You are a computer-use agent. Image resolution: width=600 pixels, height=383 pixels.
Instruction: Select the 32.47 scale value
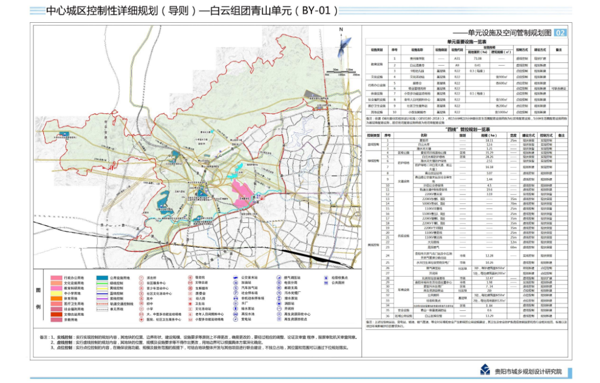489,278
